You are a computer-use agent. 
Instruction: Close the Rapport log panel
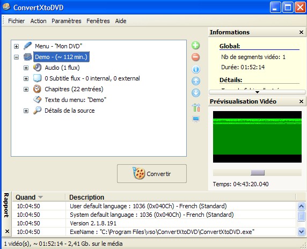pos(7,231)
